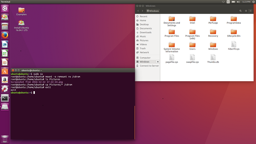This screenshot has height=144, width=256.
Task: Open Examples folder on desktop
Action: [21, 12]
